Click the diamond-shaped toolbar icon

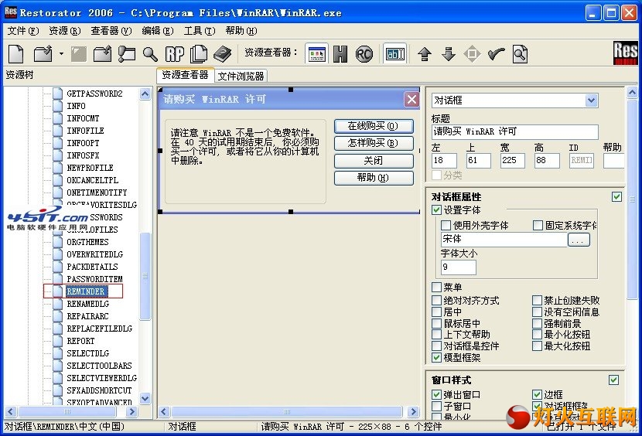click(472, 53)
